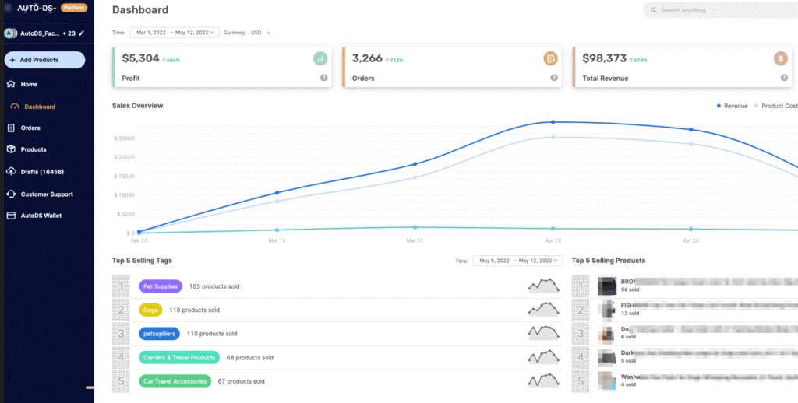Open AutoDS Wallet in the sidebar
This screenshot has height=403, width=798.
(41, 216)
